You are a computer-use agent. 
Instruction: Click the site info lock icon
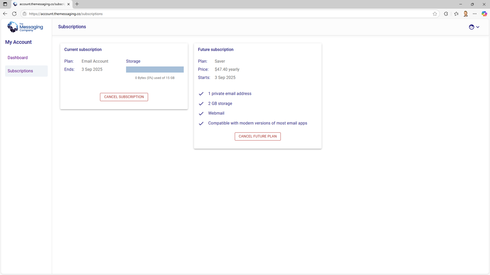24,14
